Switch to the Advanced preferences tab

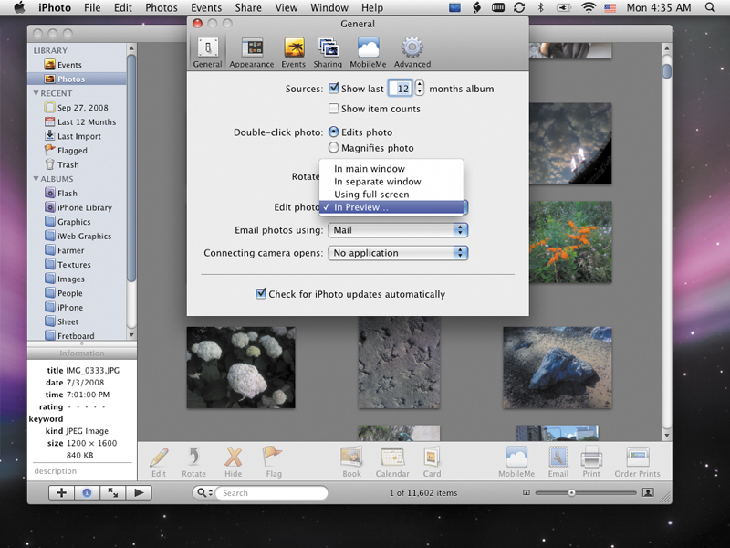(x=412, y=47)
